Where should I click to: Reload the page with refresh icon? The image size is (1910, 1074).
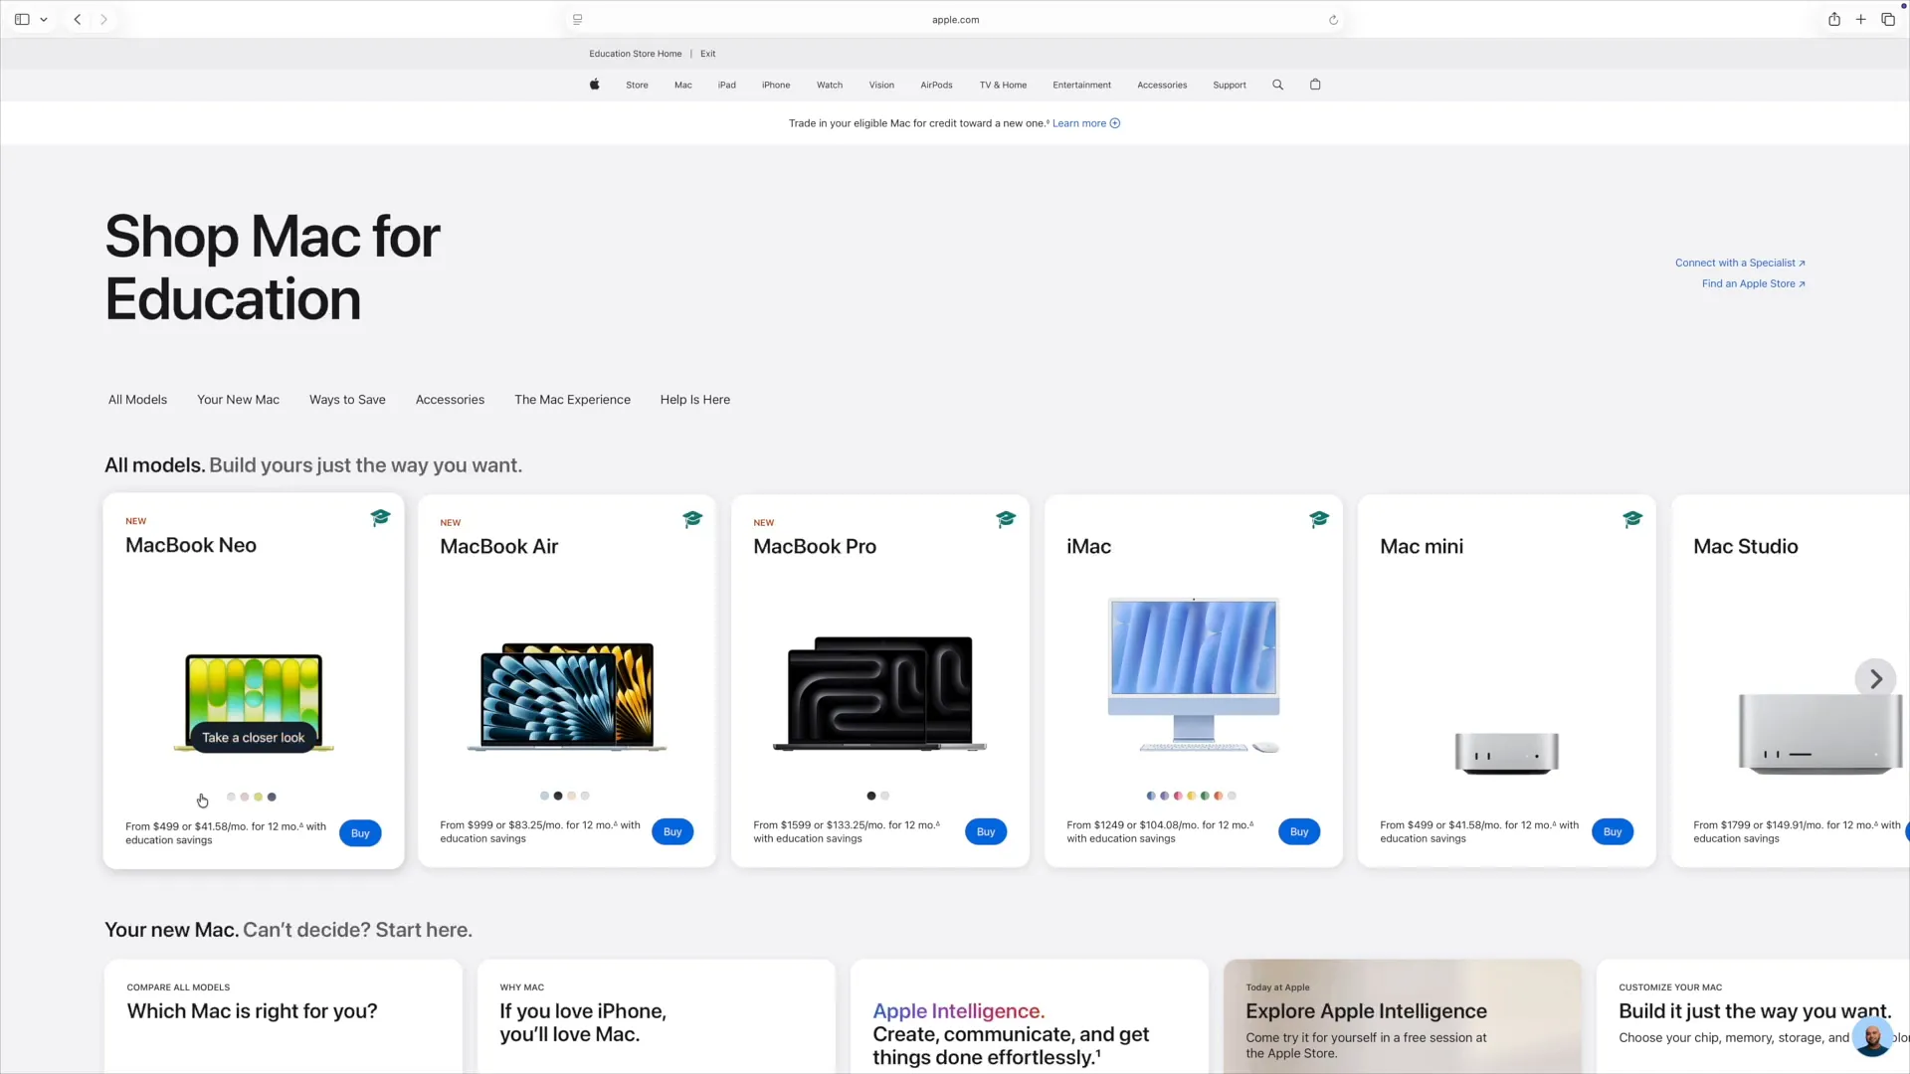pos(1333,20)
